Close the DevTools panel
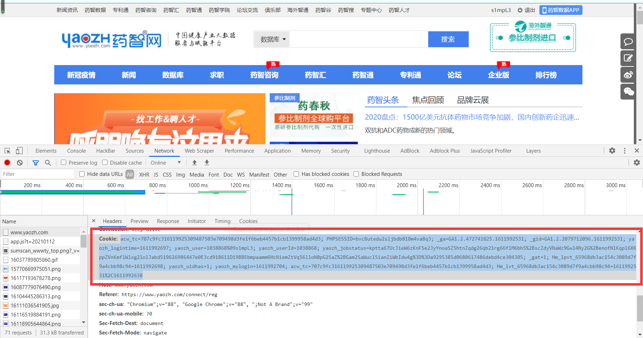Image resolution: width=643 pixels, height=338 pixels. [637, 151]
